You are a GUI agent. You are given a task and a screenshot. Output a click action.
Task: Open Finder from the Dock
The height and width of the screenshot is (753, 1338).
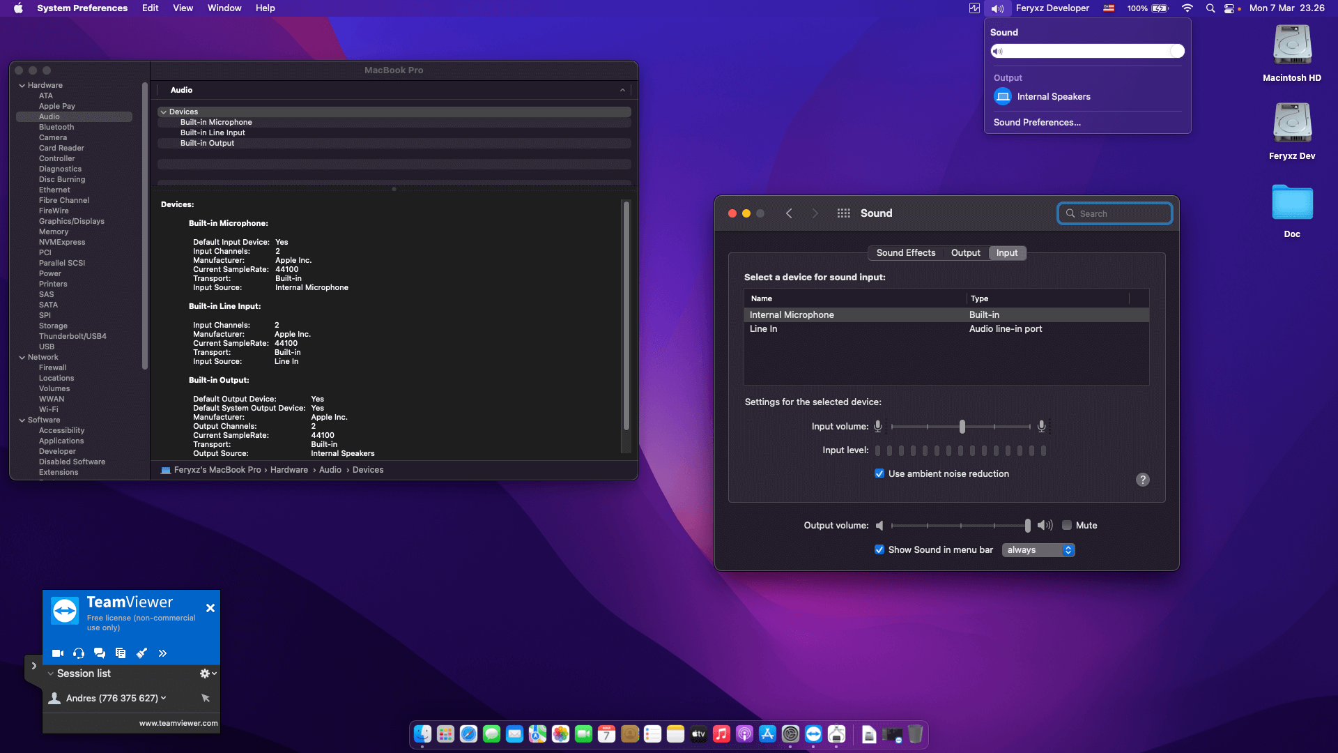point(423,734)
